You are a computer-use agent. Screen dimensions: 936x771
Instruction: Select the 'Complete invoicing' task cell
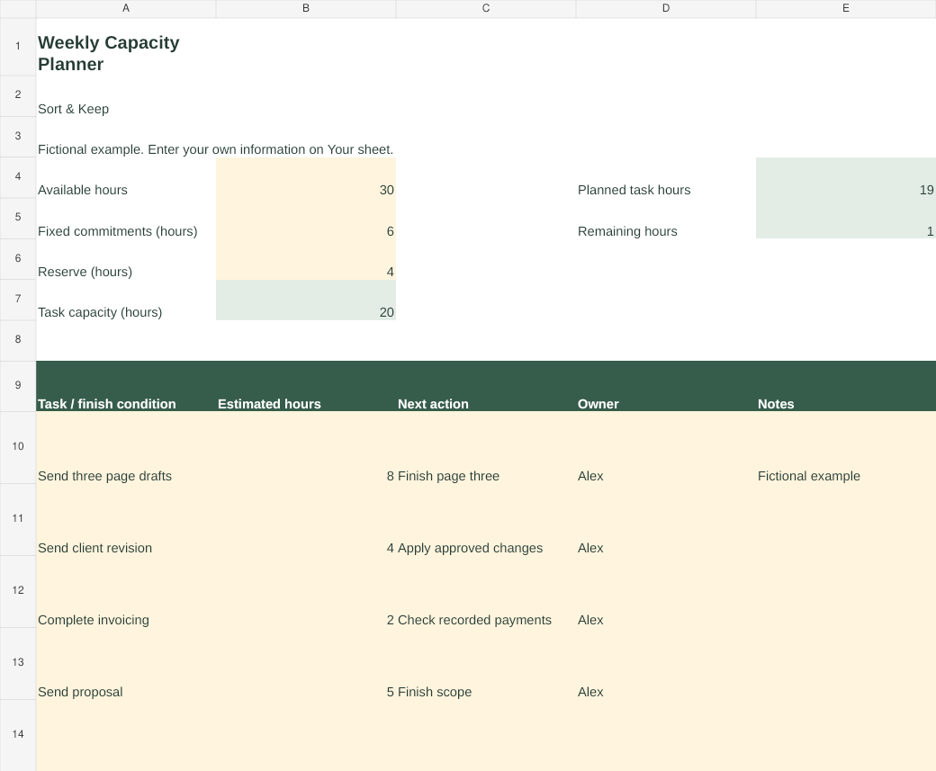pyautogui.click(x=126, y=591)
